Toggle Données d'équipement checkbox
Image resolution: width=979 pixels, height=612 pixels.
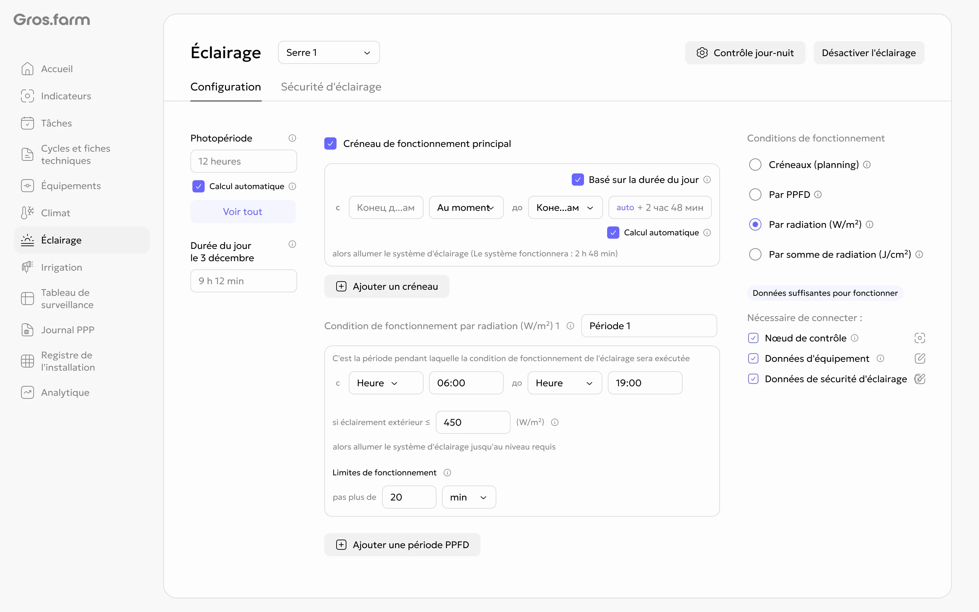pyautogui.click(x=753, y=359)
